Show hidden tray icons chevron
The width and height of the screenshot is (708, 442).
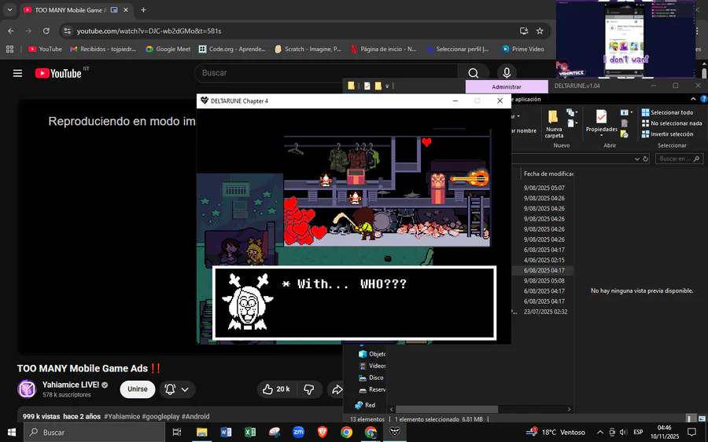599,432
